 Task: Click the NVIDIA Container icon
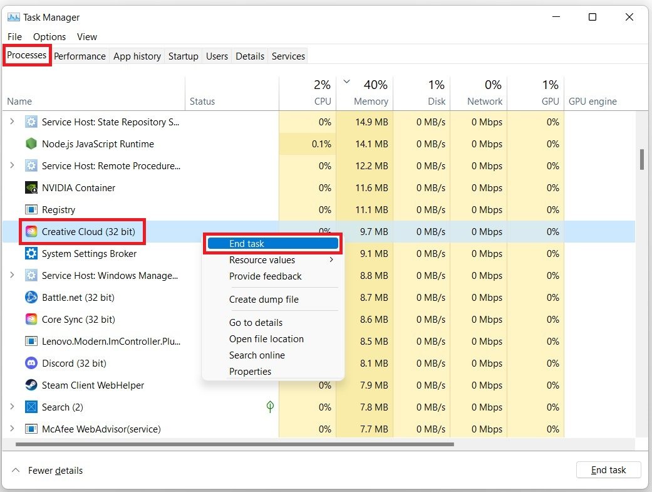pyautogui.click(x=31, y=188)
